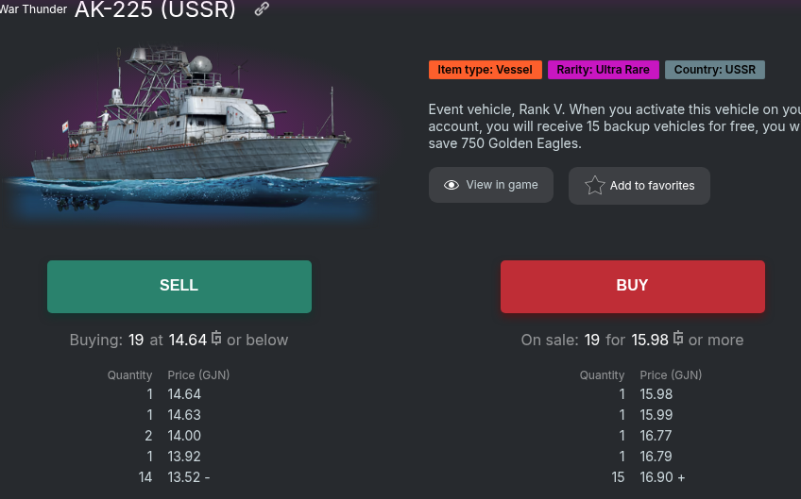Screen dimensions: 801x499
Task: Click the GJN coin icon beside 14.64
Action: [x=216, y=339]
